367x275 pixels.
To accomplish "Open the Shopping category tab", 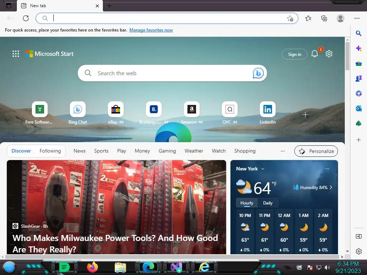I will click(245, 151).
